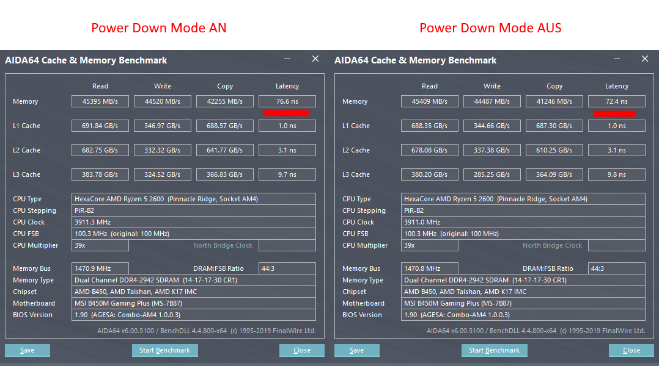Click Save in the right benchmark window

tap(357, 351)
